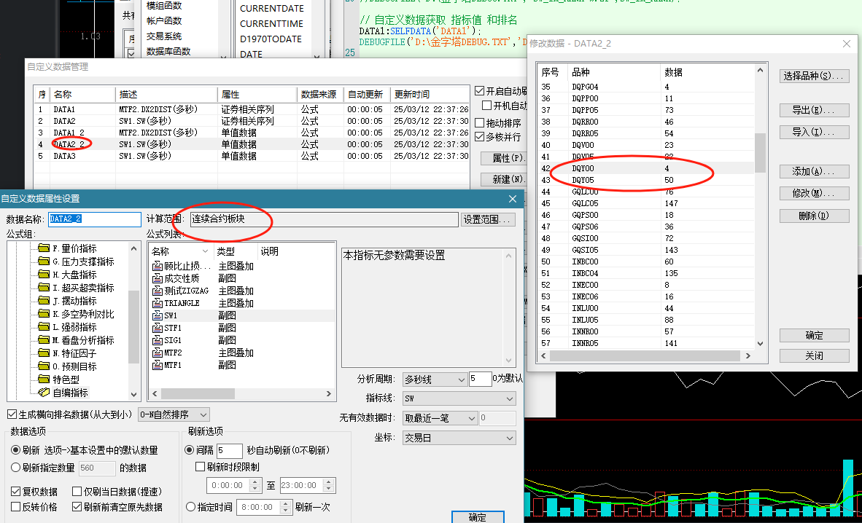
Task: Select 间隔 auto refresh radio button
Action: point(190,450)
